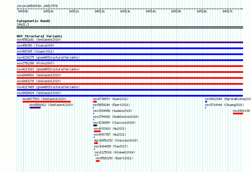Click the red bar under esv2751288
Screen dimensions: 251x172
[x=130, y=66]
